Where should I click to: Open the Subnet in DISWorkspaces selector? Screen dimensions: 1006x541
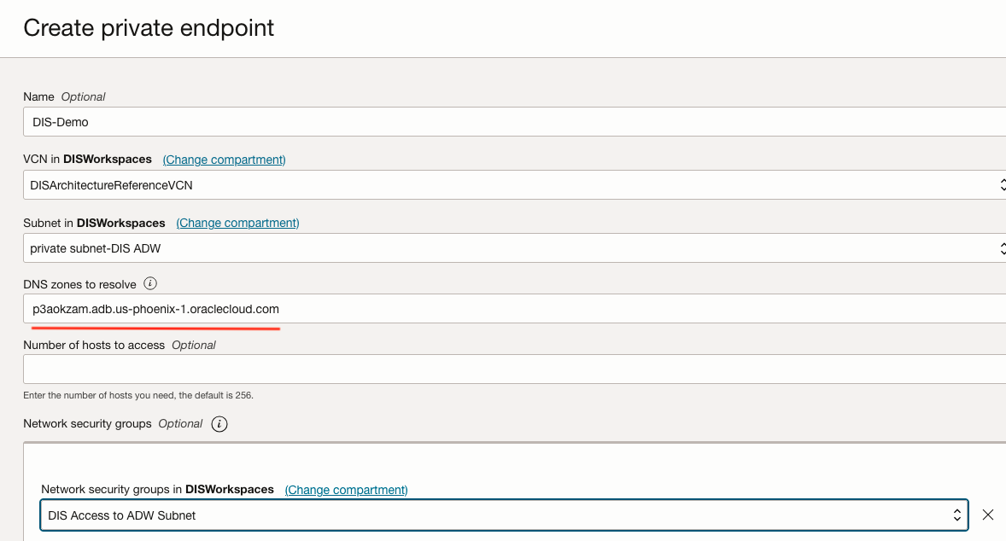click(512, 248)
